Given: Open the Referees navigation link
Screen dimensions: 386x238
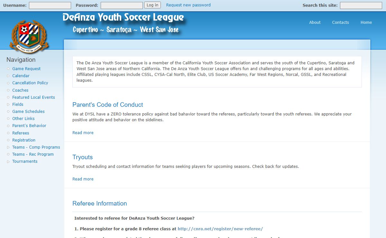Looking at the screenshot, I should (21, 133).
